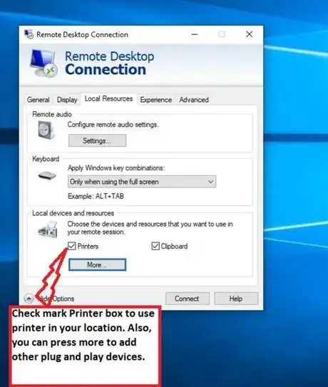Viewport: 328px width, 387px height.
Task: Open remote audio Settings button
Action: point(97,140)
